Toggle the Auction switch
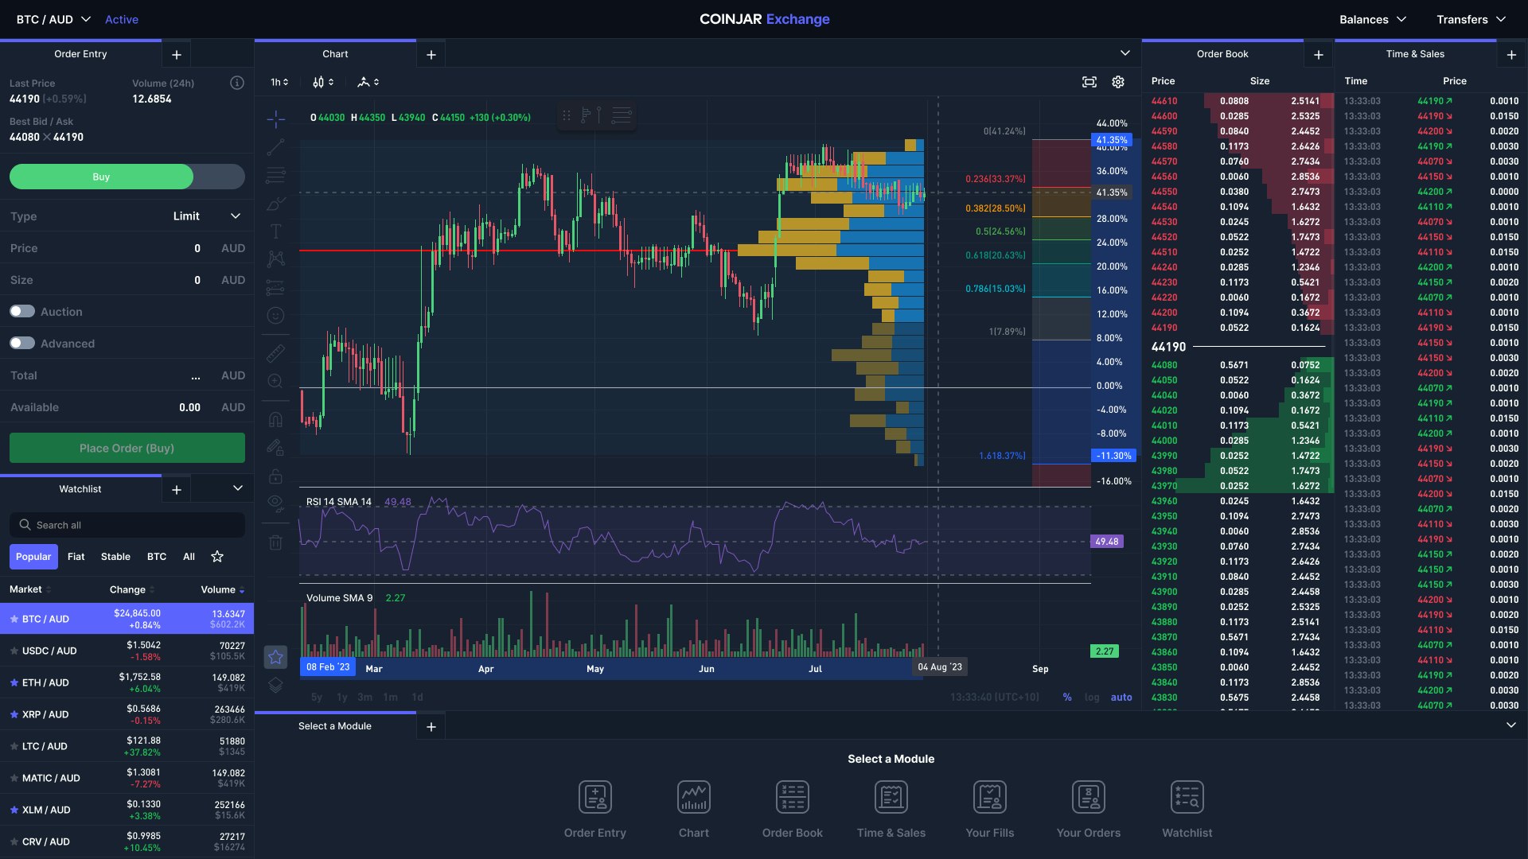Viewport: 1528px width, 859px height. coord(22,312)
